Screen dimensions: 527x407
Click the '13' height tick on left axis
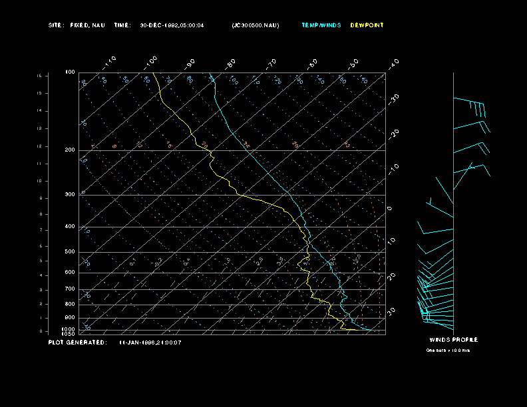(39, 128)
